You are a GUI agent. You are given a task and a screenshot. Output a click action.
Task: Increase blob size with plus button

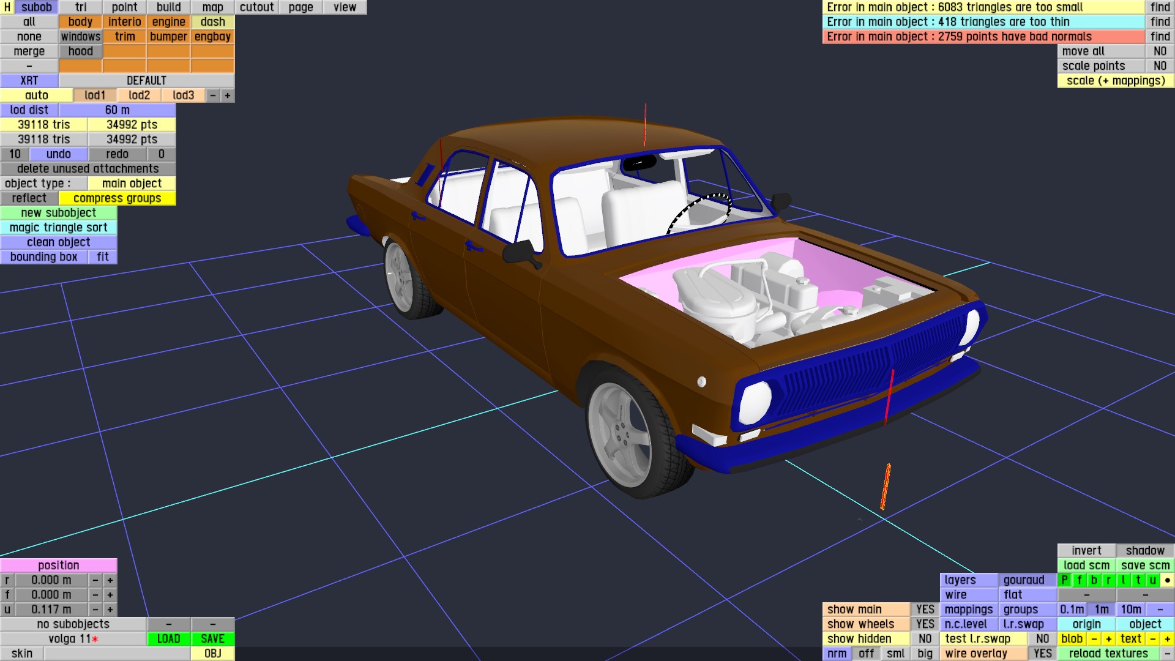(1108, 638)
